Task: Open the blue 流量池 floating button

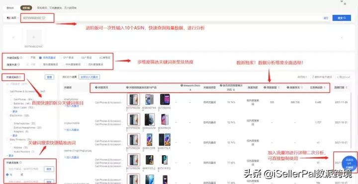Action: point(349,164)
